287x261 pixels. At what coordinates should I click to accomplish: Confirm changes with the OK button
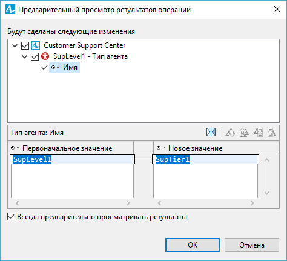click(193, 245)
